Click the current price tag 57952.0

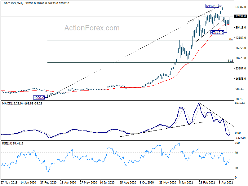pos(241,16)
